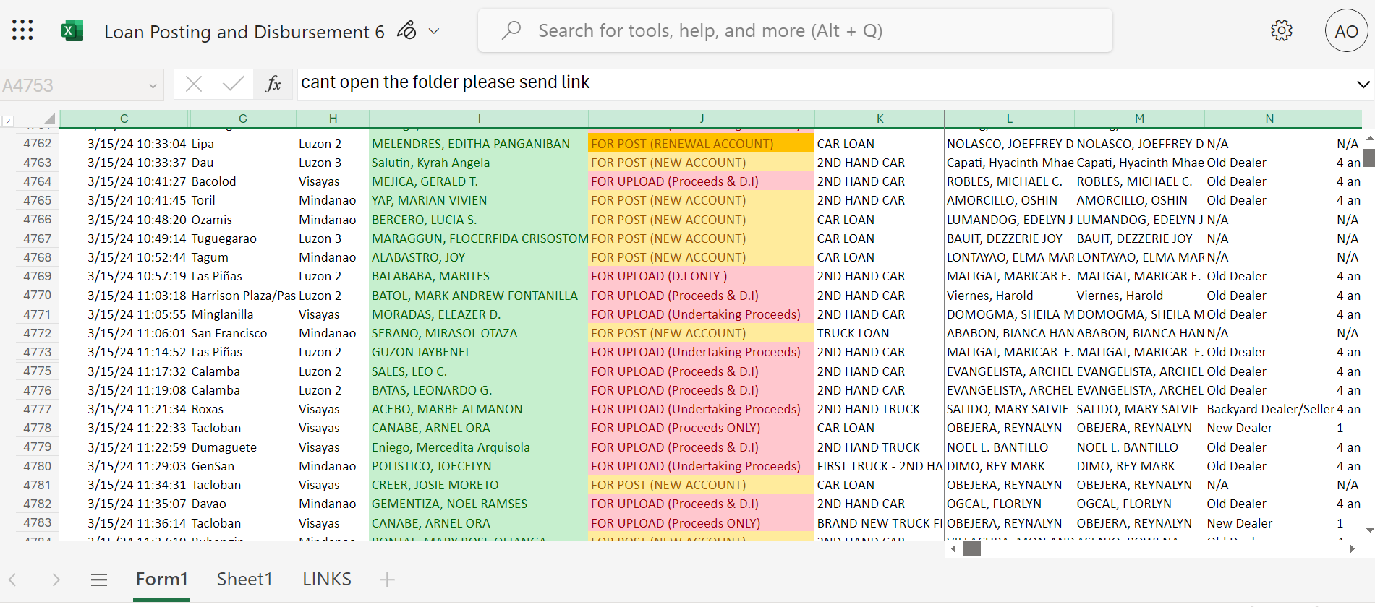The width and height of the screenshot is (1375, 607).
Task: Click the horizontal scrollbar right arrow
Action: pos(1352,549)
